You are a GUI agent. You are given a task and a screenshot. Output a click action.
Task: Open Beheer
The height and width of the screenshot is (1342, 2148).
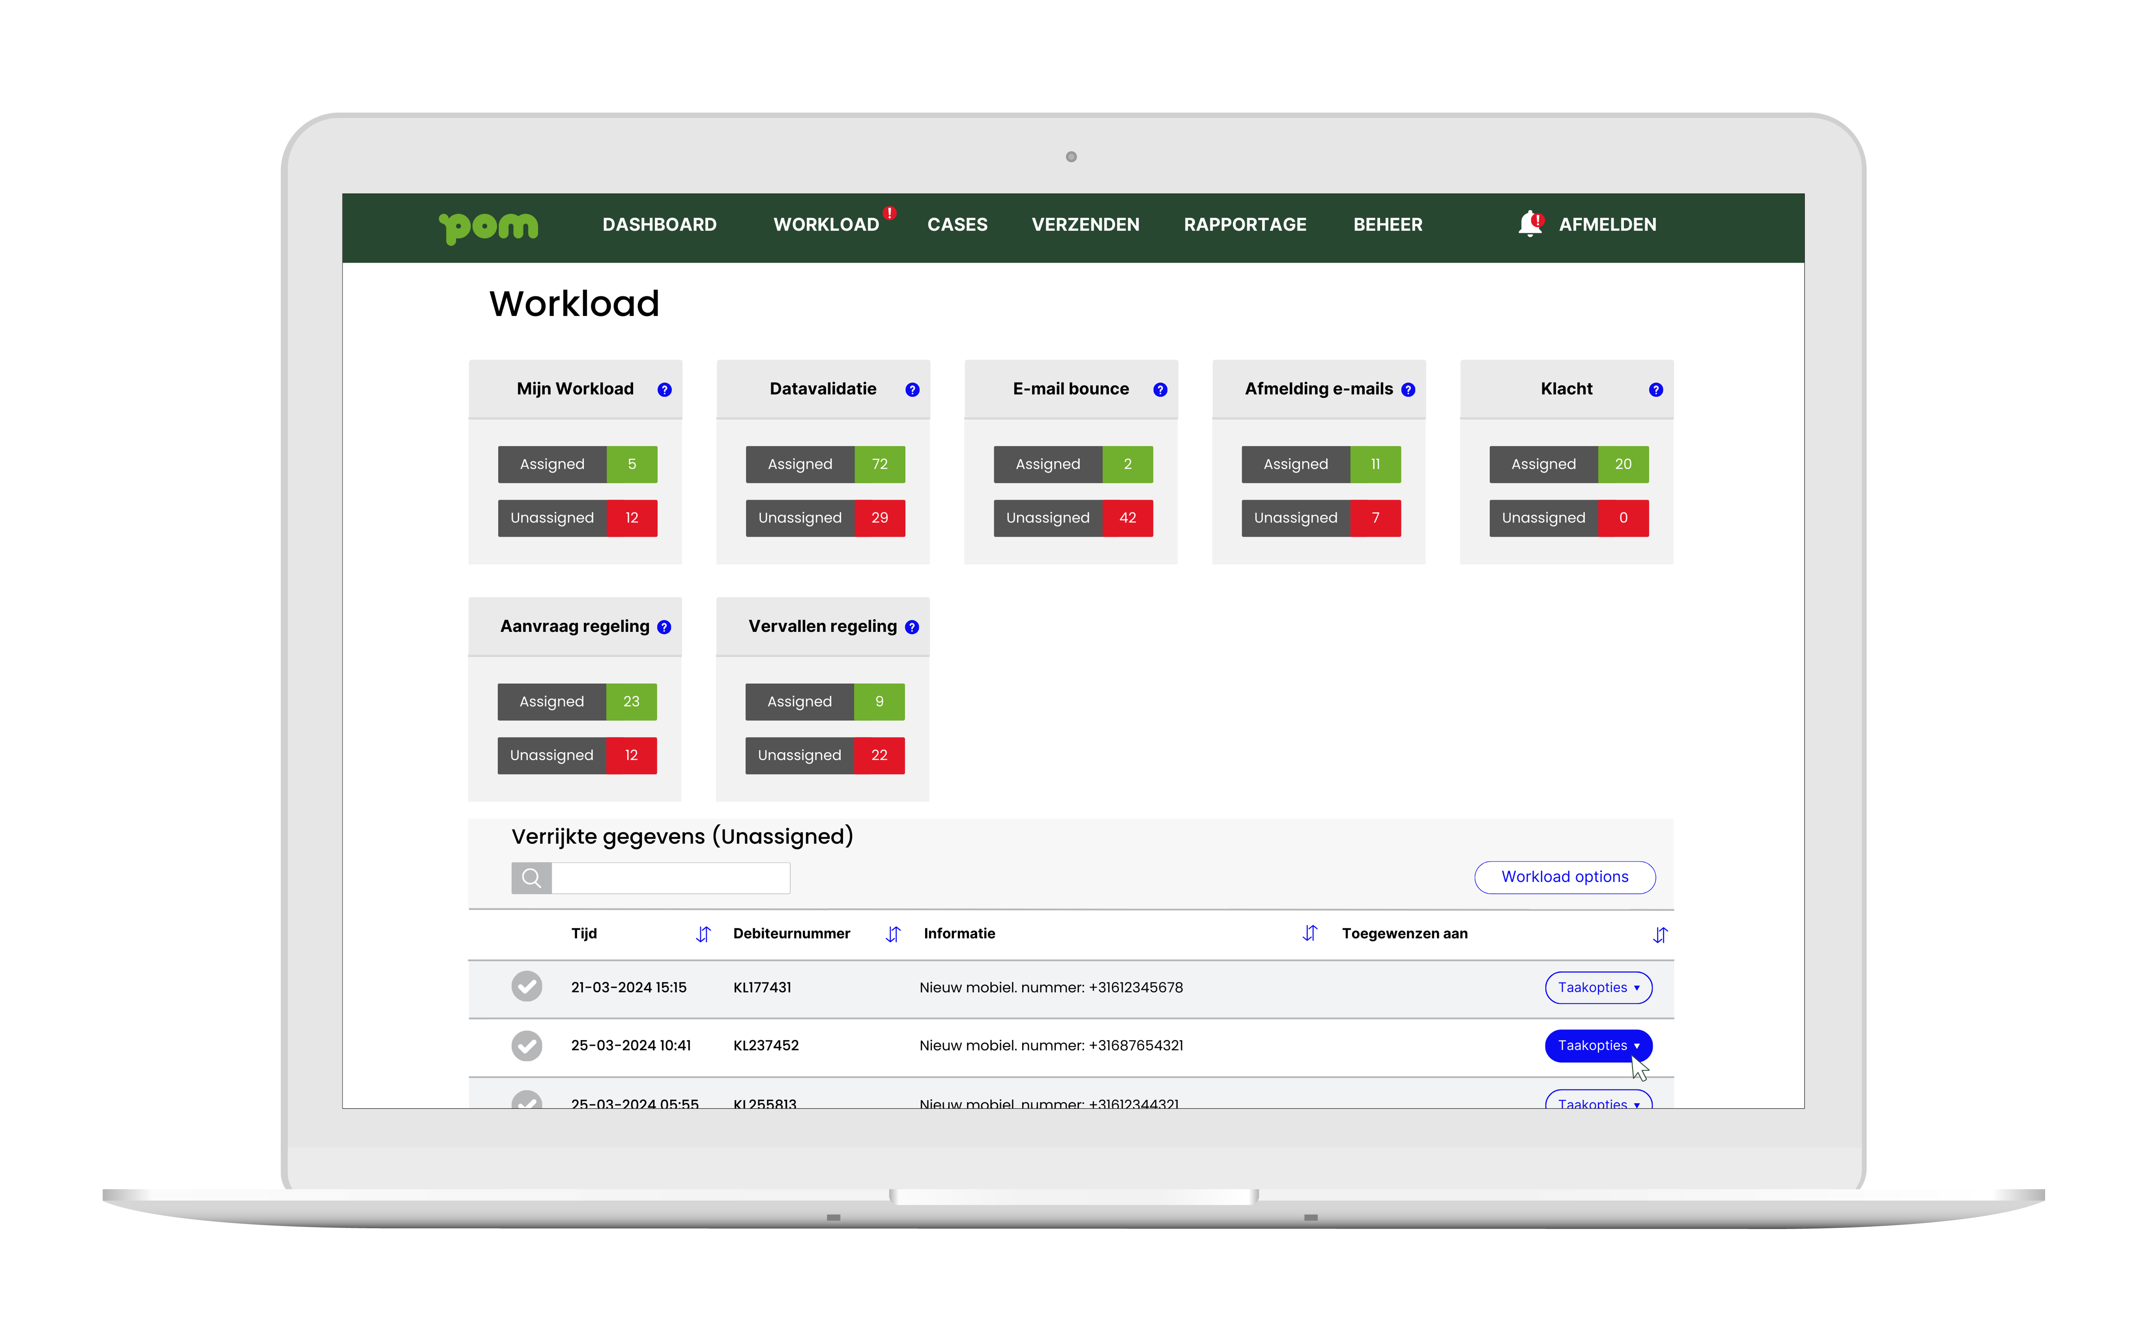1387,224
